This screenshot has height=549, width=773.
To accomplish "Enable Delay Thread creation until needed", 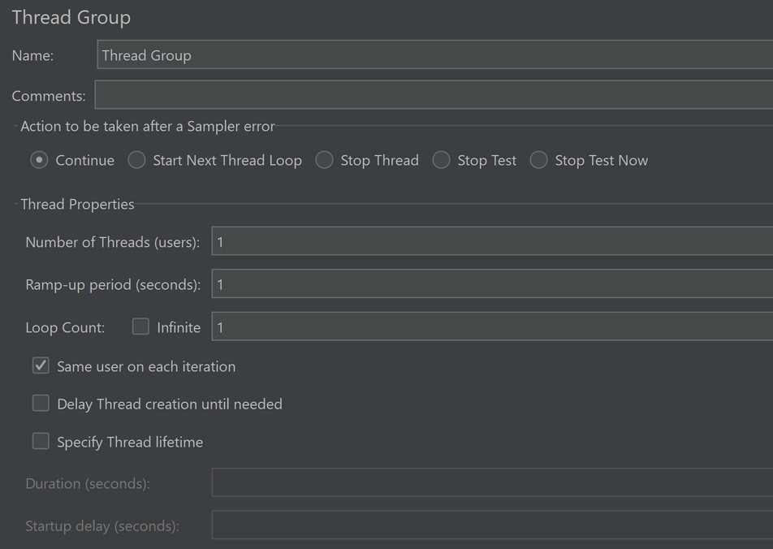I will (x=41, y=404).
